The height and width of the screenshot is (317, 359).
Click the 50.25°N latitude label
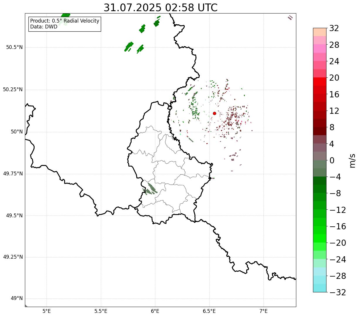tap(13, 89)
